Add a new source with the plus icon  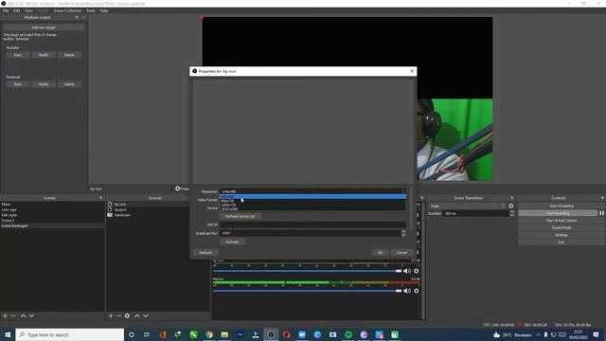111,315
